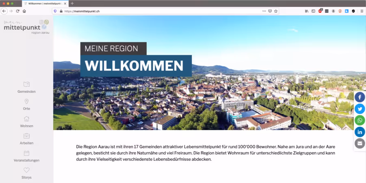366x183 pixels.
Task: Open the Arbeiten menu label
Action: 26,143
